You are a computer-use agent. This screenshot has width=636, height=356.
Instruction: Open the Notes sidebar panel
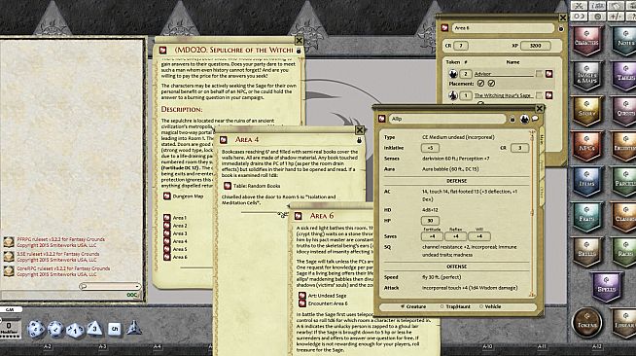coord(624,41)
